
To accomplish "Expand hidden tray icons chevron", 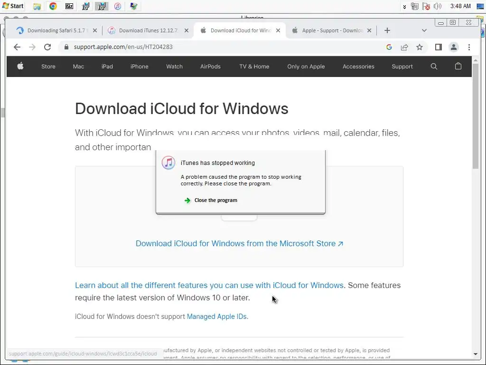I will click(x=404, y=7).
